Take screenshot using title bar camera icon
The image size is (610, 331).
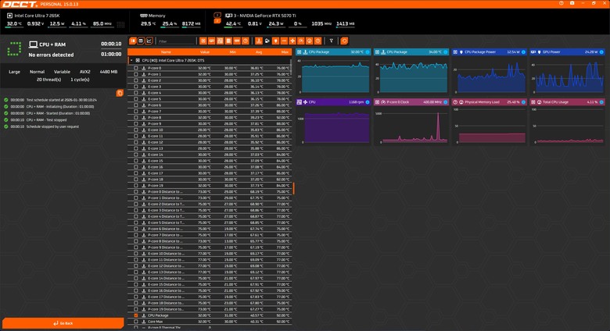pos(572,3)
